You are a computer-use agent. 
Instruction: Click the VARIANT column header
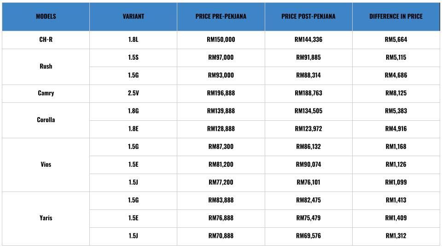coord(133,17)
